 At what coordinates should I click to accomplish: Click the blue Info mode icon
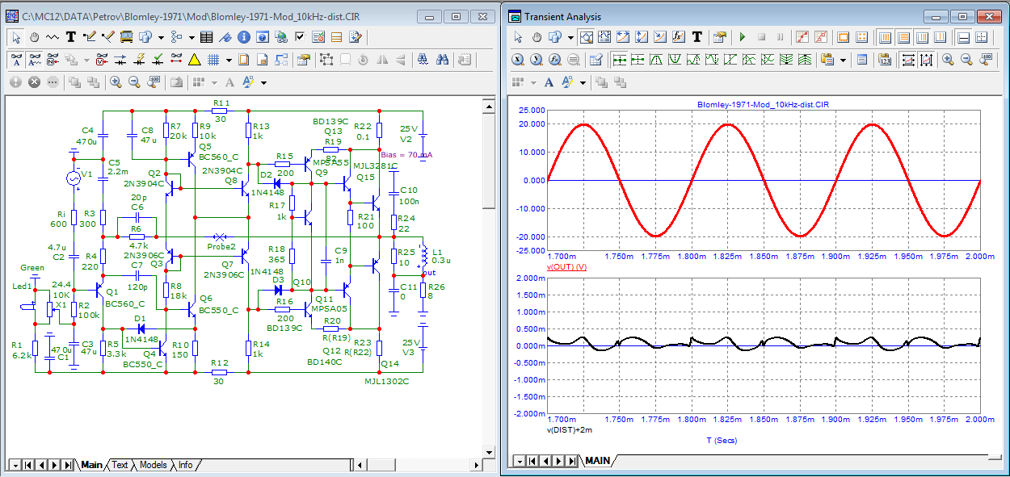pyautogui.click(x=242, y=36)
